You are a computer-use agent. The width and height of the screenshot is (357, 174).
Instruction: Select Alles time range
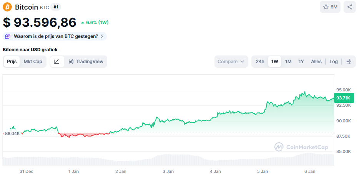[x=316, y=62]
